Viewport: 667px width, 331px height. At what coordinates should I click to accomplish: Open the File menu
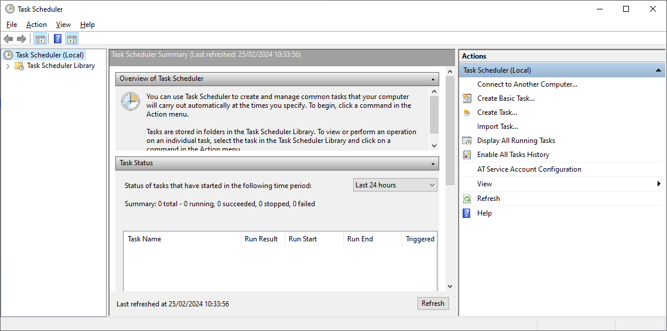12,25
